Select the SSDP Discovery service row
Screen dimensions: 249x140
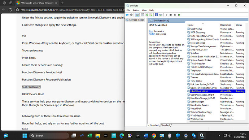216,32
